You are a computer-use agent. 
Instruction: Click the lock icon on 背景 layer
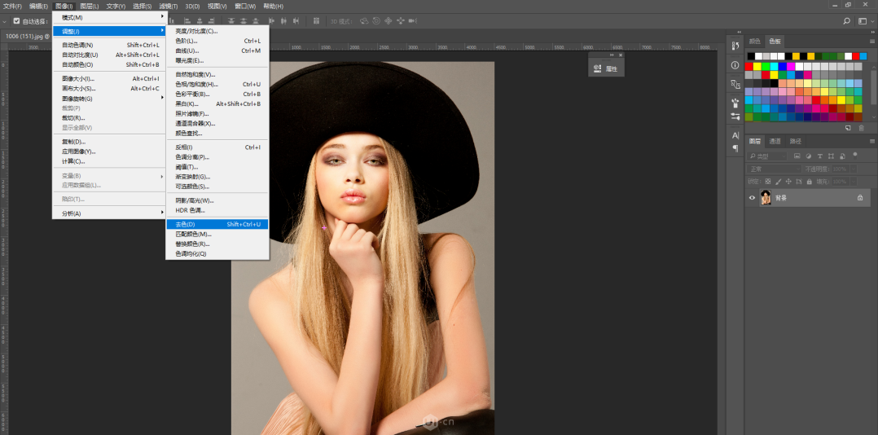859,198
